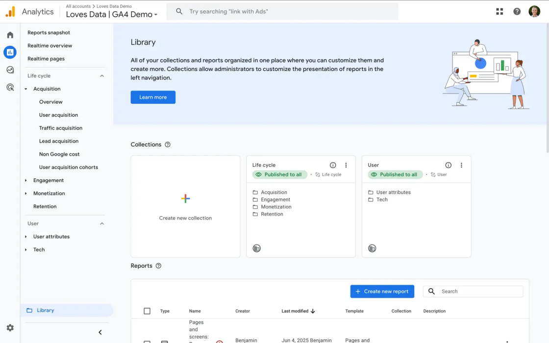Open the Life cycle collection's three-dot menu
549x343 pixels.
point(346,165)
